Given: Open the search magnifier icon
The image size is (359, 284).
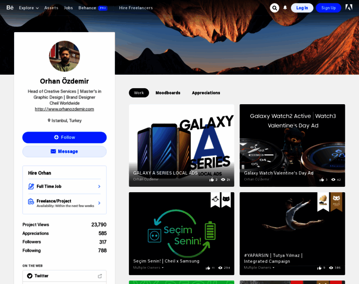Looking at the screenshot, I should [274, 8].
